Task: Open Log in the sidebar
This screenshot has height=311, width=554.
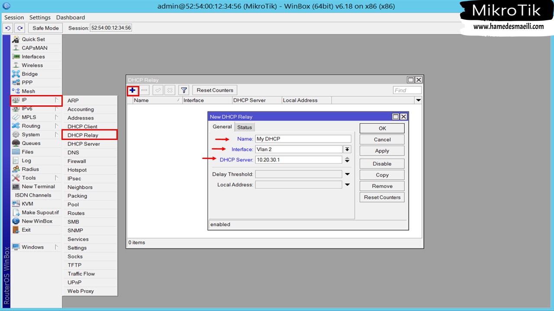Action: pyautogui.click(x=36, y=160)
